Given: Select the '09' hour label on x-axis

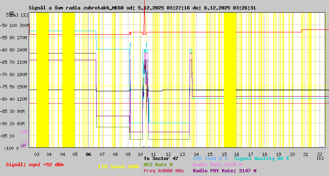Looking at the screenshot, I should point(128,154).
